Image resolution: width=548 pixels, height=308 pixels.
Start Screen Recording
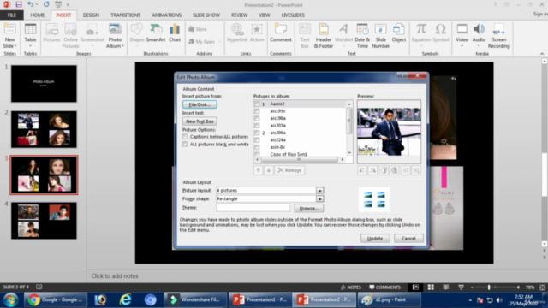point(498,36)
